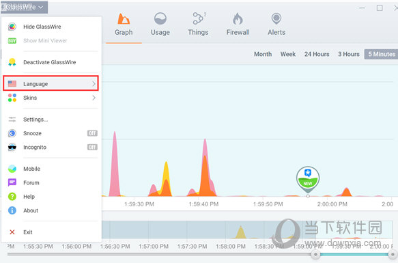Screen dimensions: 398x263
Task: Open Settings... from the menu
Action: point(51,120)
